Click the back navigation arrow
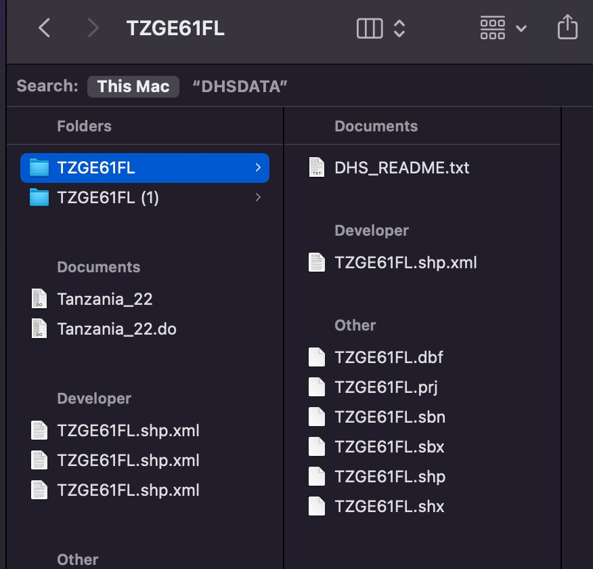Image resolution: width=593 pixels, height=569 pixels. 45,28
